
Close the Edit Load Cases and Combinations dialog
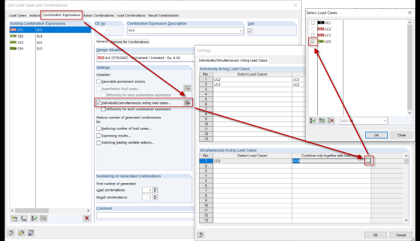296,5
